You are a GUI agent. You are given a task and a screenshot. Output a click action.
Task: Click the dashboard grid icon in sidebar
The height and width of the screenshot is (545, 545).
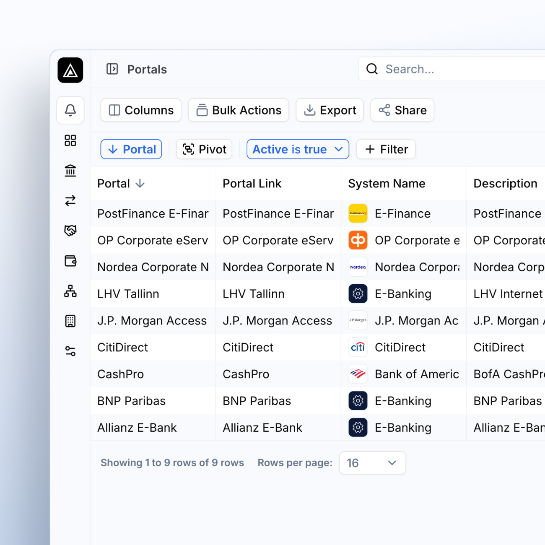[70, 140]
